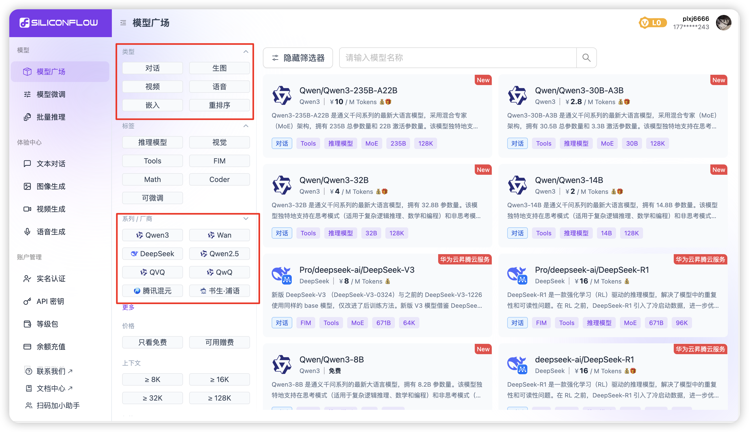Open 模型微调 in the sidebar
The image size is (749, 432).
pyautogui.click(x=60, y=94)
